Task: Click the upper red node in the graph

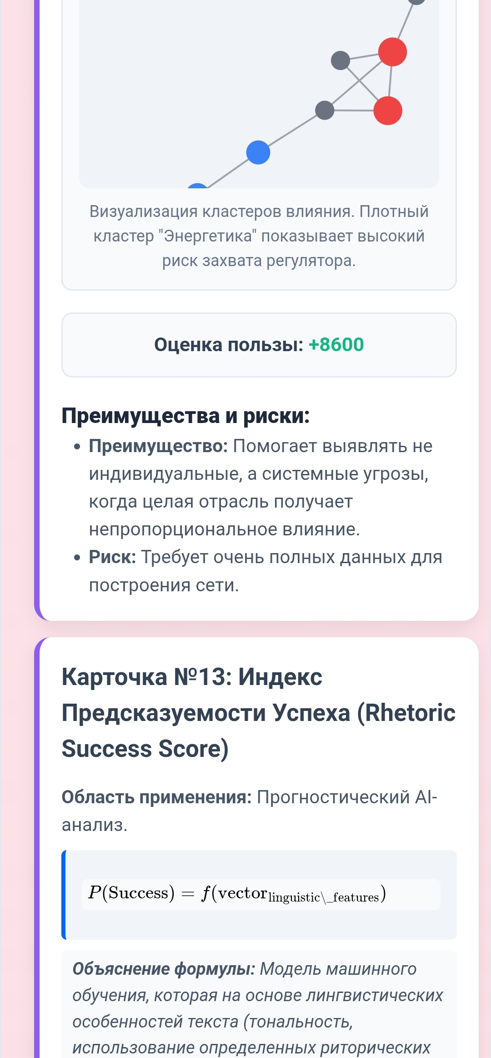Action: coord(392,52)
